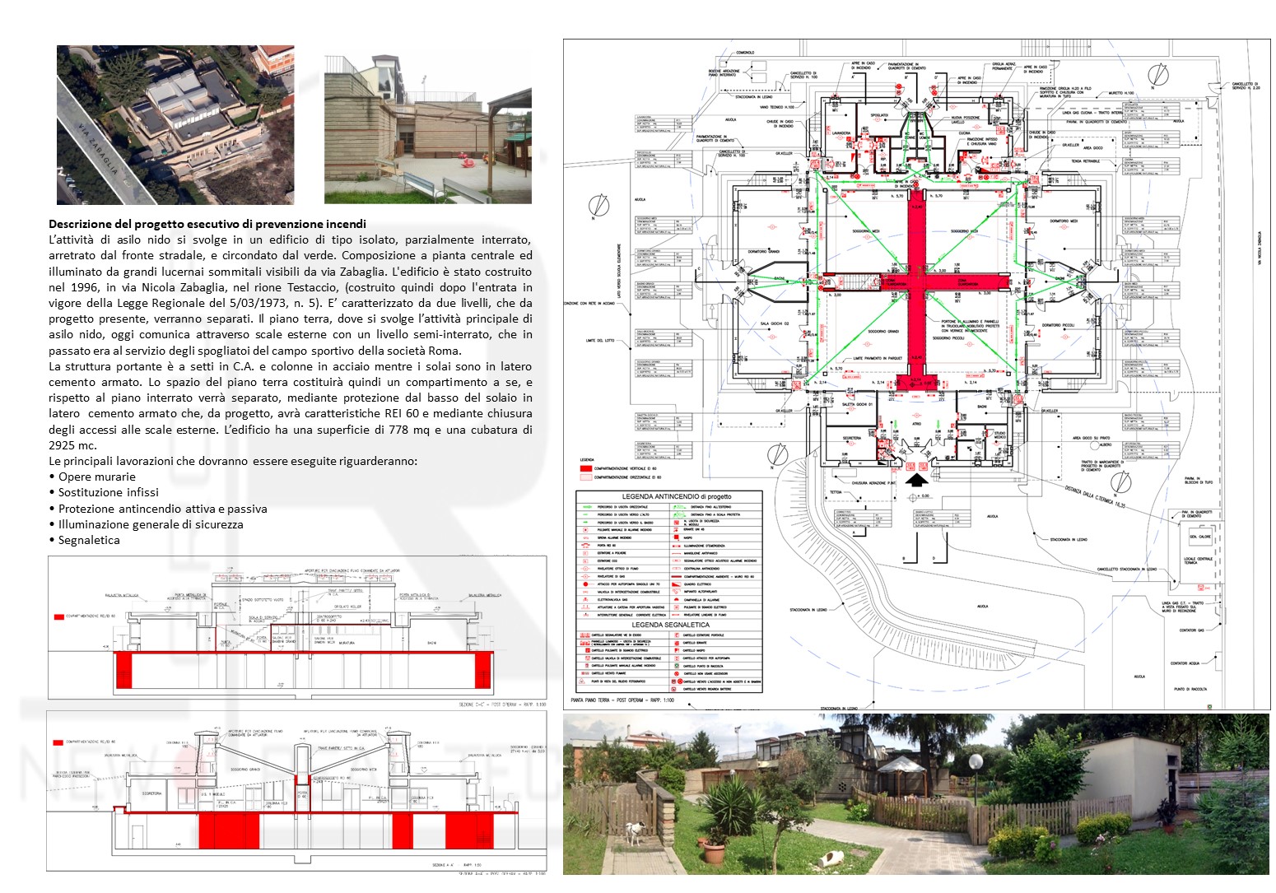Click the red cross-shaped corridor on the floor plan
The height and width of the screenshot is (893, 1276).
(916, 282)
